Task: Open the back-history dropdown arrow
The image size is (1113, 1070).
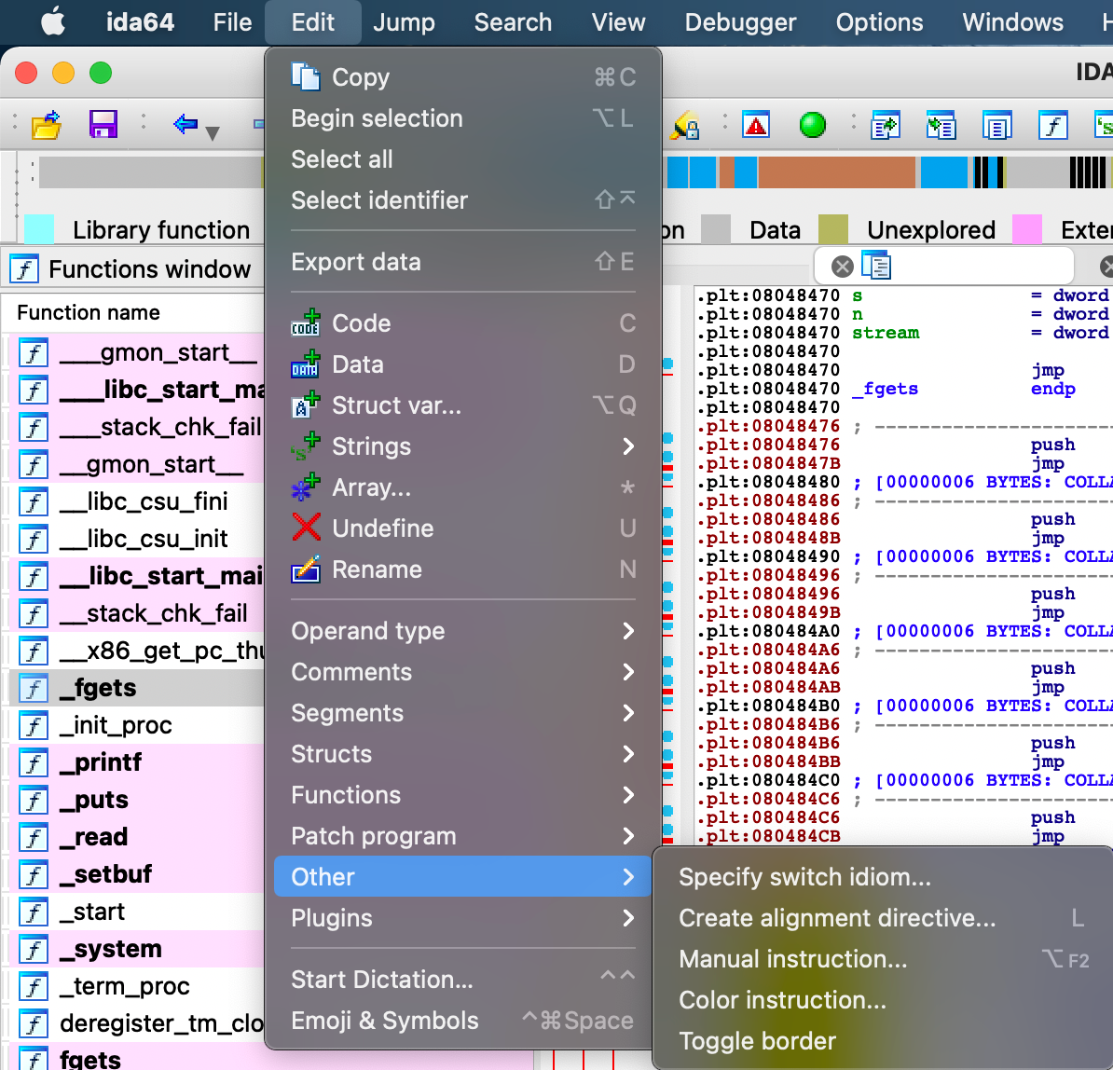Action: pos(213,132)
